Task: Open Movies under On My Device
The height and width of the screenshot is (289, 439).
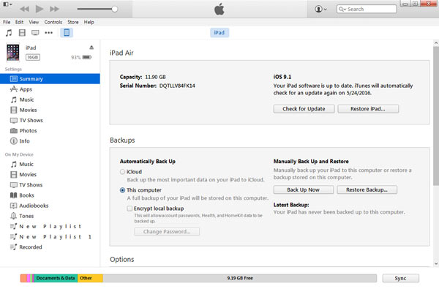Action: (x=50, y=175)
